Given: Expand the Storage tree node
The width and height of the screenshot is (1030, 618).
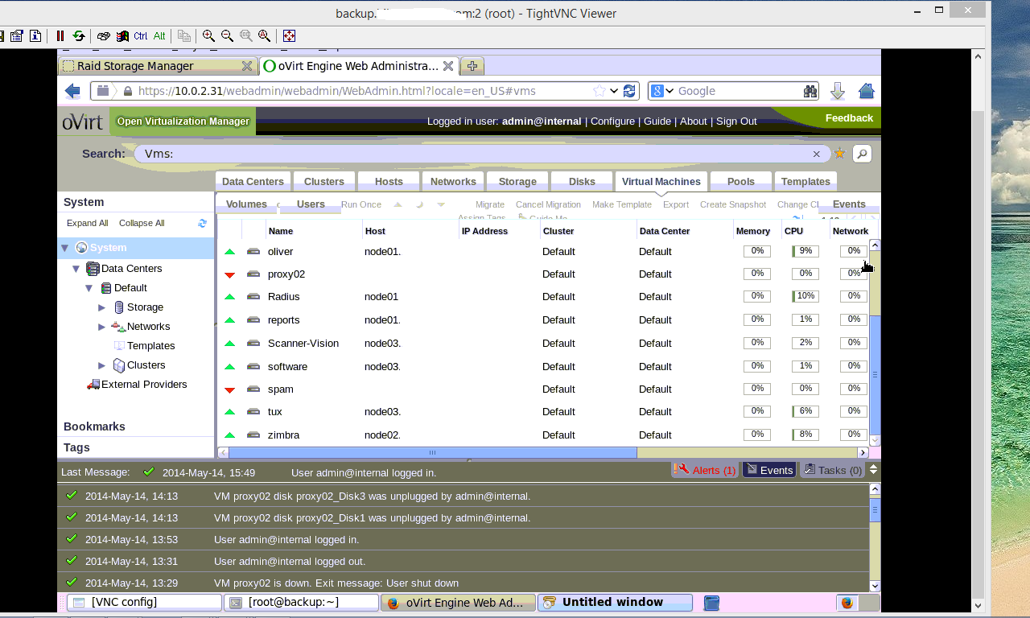Looking at the screenshot, I should pos(102,307).
